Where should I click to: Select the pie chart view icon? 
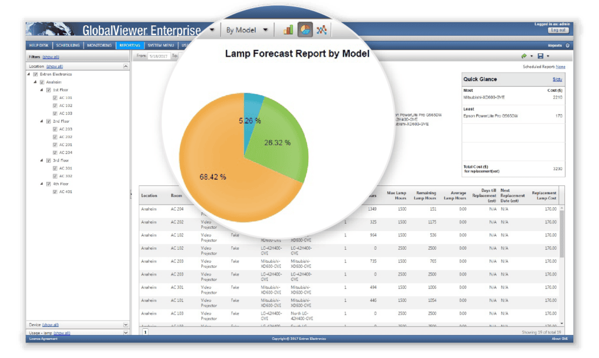305,30
